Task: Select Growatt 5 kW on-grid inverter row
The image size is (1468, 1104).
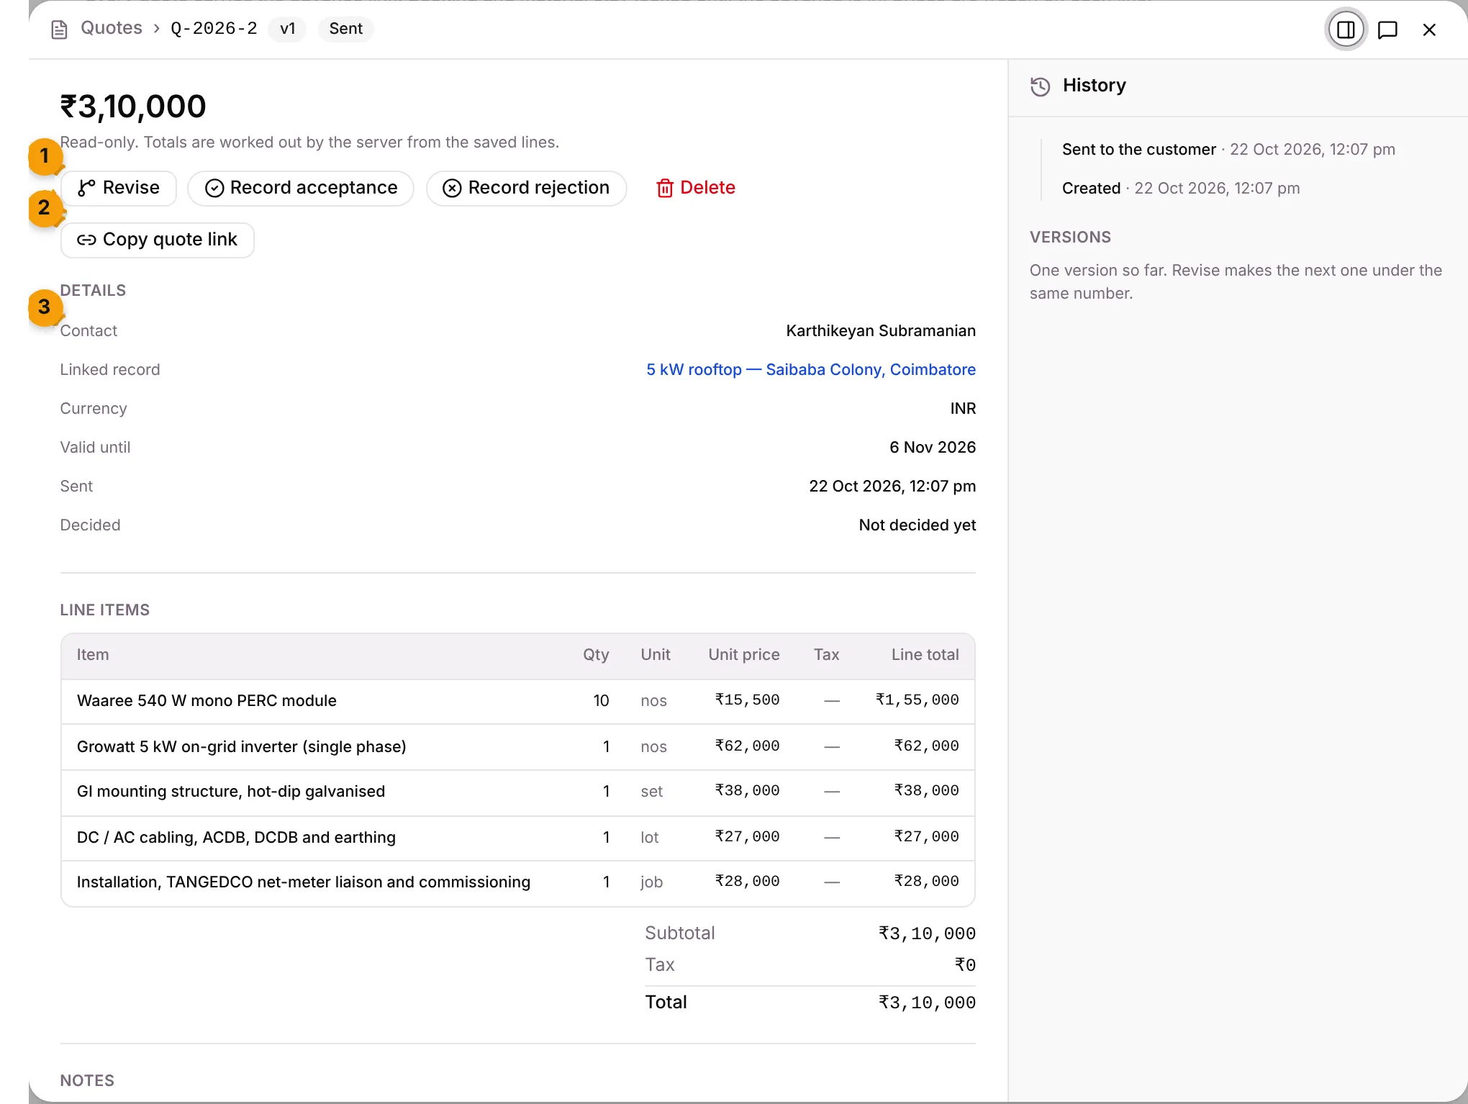Action: [x=518, y=747]
